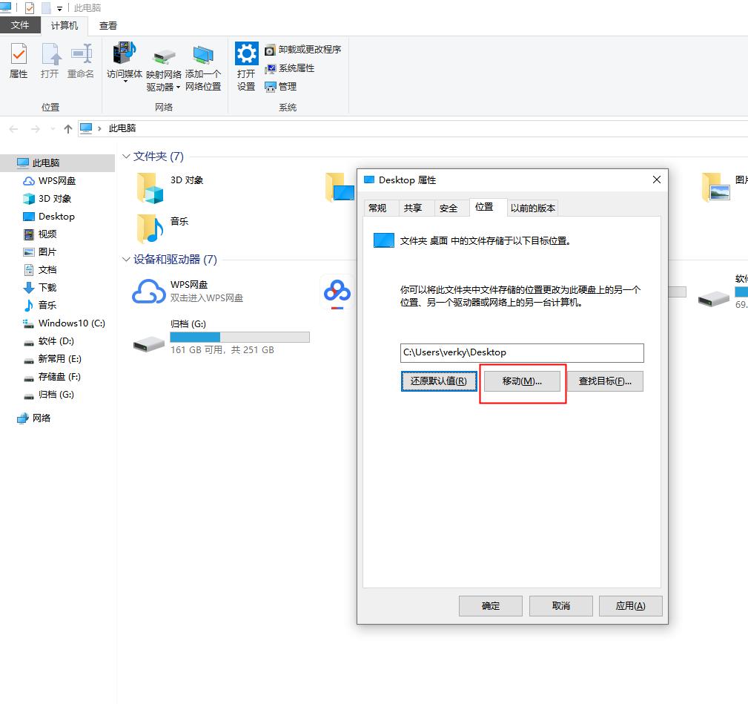This screenshot has width=748, height=704.
Task: Click 取消 in Desktop 属性 dialog
Action: pyautogui.click(x=561, y=605)
